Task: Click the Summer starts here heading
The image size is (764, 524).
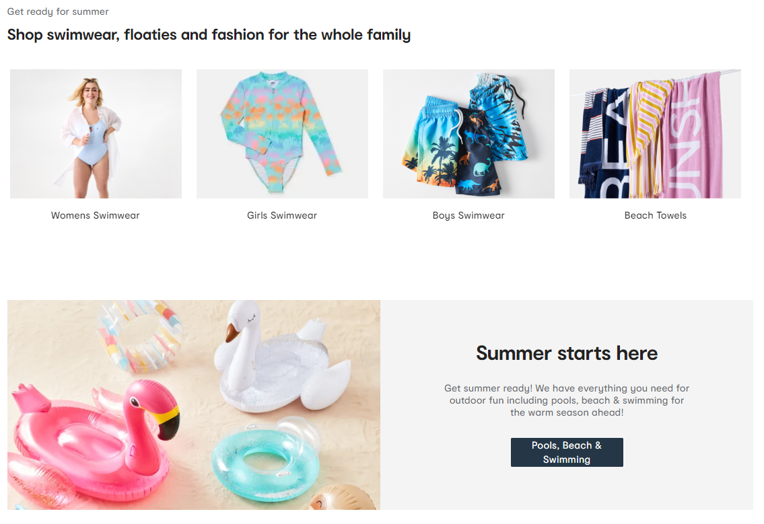Action: [567, 353]
